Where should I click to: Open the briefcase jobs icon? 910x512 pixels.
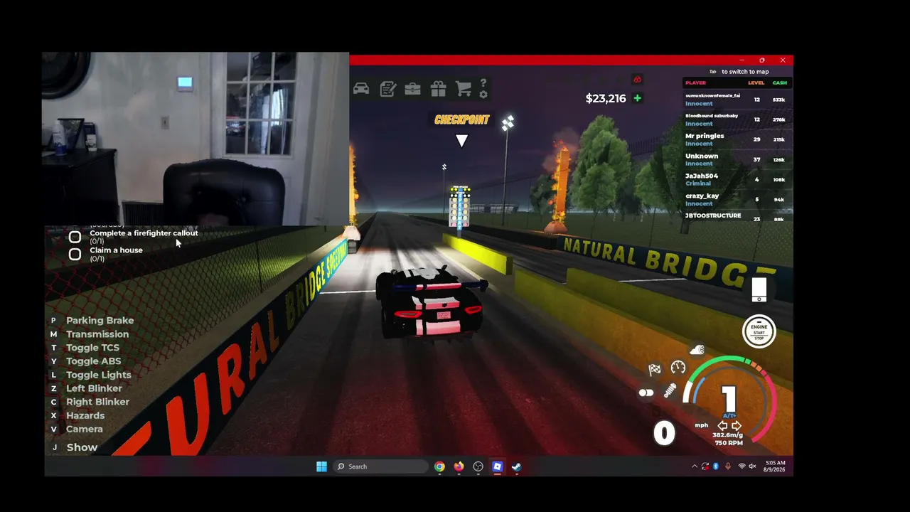412,89
